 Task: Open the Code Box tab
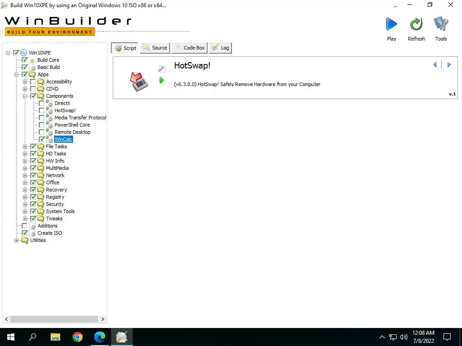point(189,48)
